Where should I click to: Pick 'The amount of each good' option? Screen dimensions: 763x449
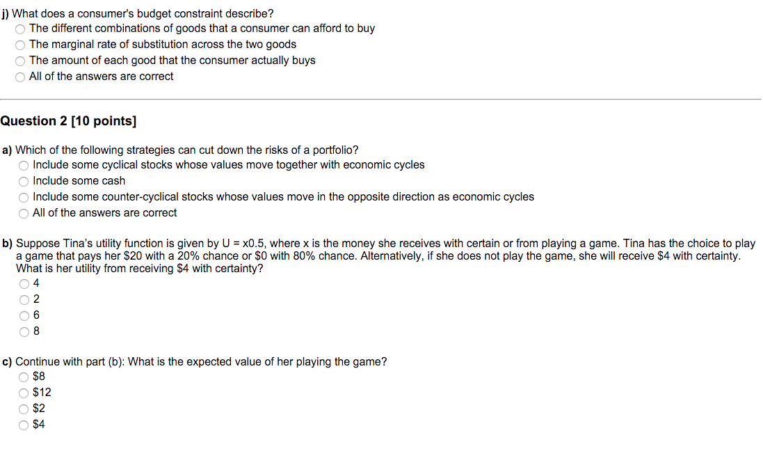[20, 61]
